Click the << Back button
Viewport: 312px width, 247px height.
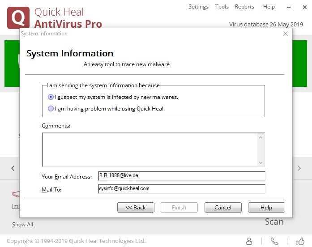pyautogui.click(x=136, y=208)
